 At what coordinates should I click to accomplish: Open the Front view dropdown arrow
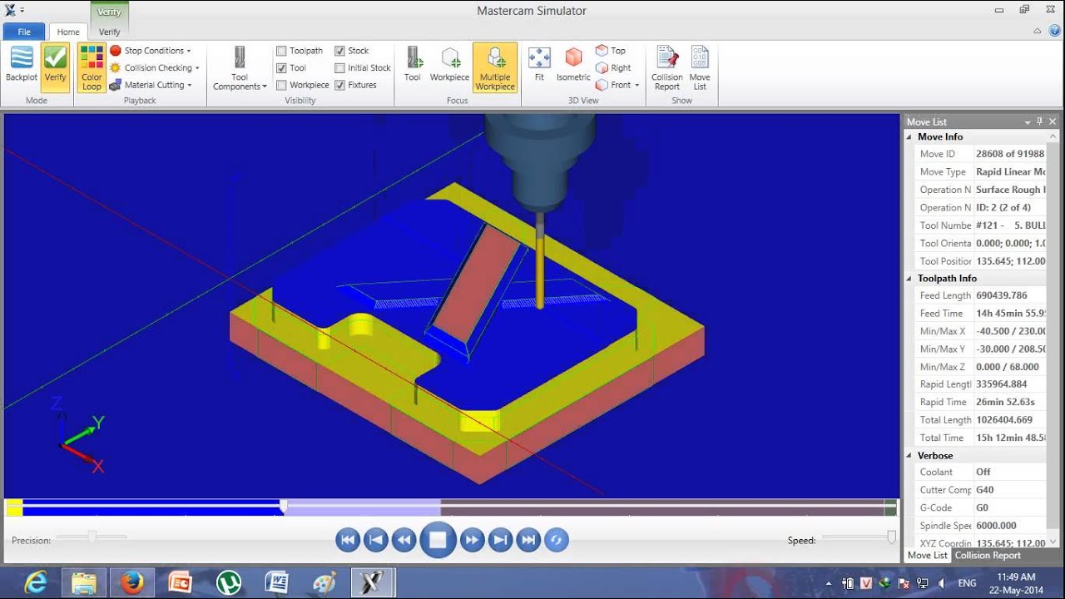637,85
